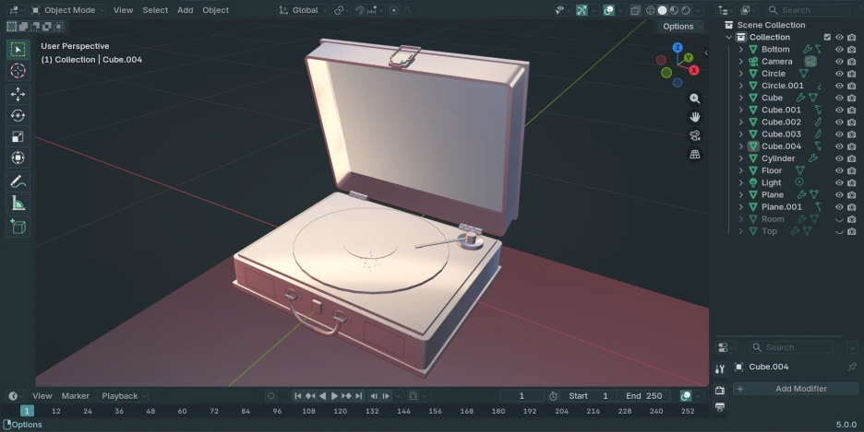Open the viewport View menu

tap(123, 10)
